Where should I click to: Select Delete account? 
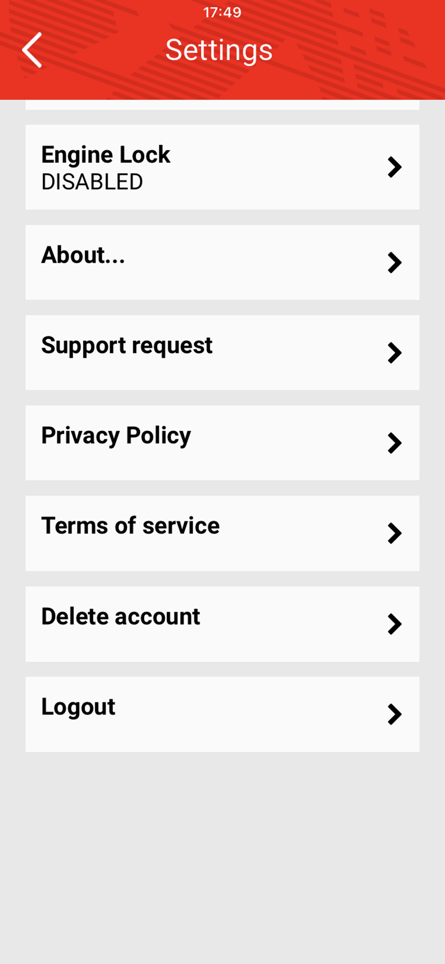(120, 616)
